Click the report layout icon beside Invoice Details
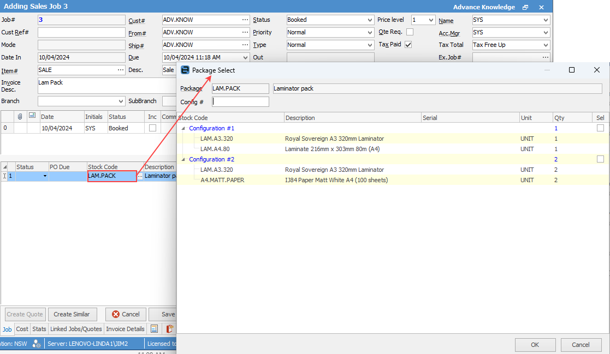610x354 pixels. coord(155,329)
